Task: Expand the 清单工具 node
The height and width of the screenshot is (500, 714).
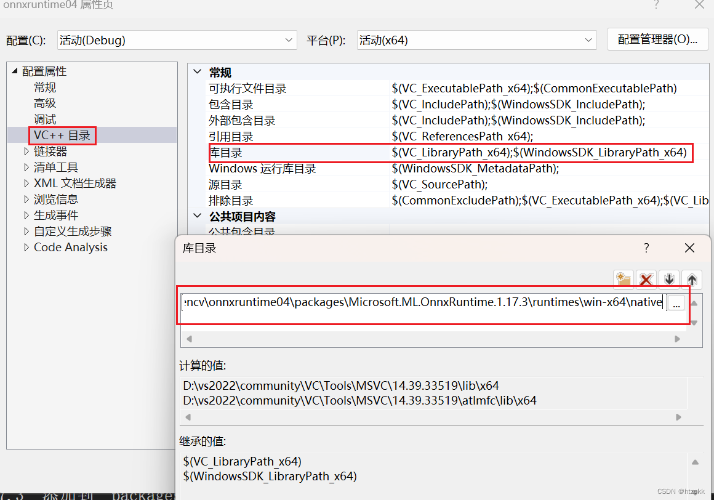Action: tap(26, 167)
